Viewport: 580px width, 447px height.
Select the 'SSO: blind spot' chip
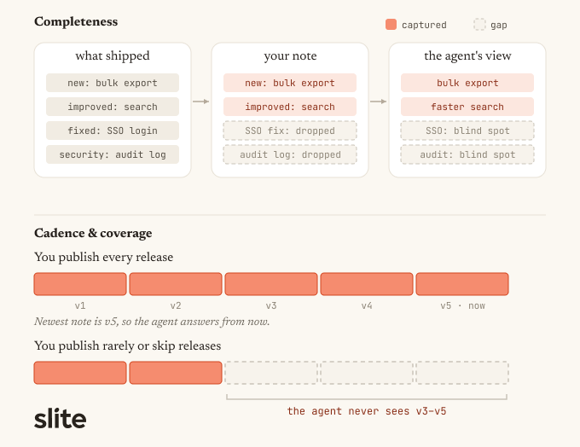467,131
